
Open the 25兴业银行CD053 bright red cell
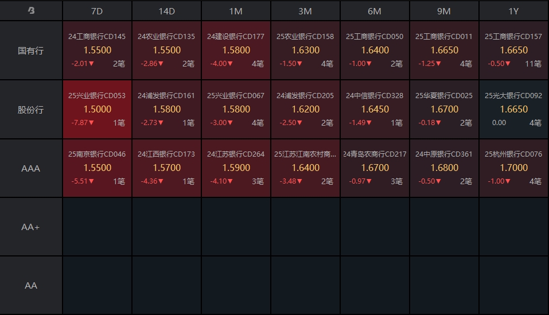[97, 110]
